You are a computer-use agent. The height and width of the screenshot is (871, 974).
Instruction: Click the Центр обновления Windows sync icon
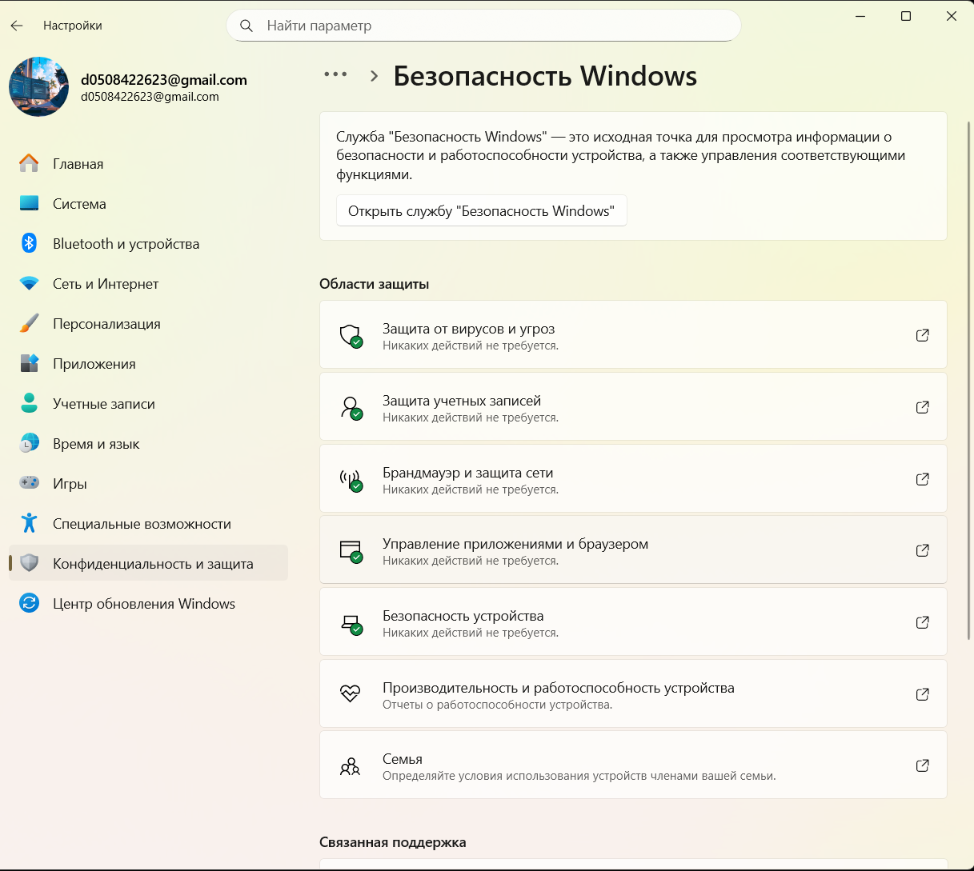pos(29,603)
